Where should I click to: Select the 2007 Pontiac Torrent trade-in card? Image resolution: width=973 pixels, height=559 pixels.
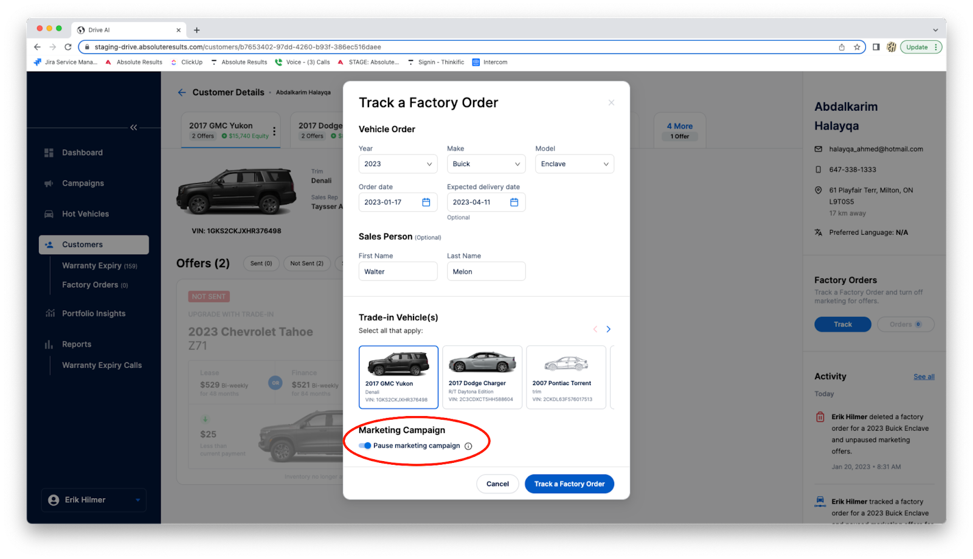click(566, 377)
